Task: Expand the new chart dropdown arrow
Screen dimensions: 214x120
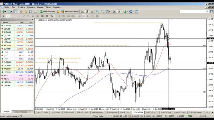Action: [x=6, y=12]
